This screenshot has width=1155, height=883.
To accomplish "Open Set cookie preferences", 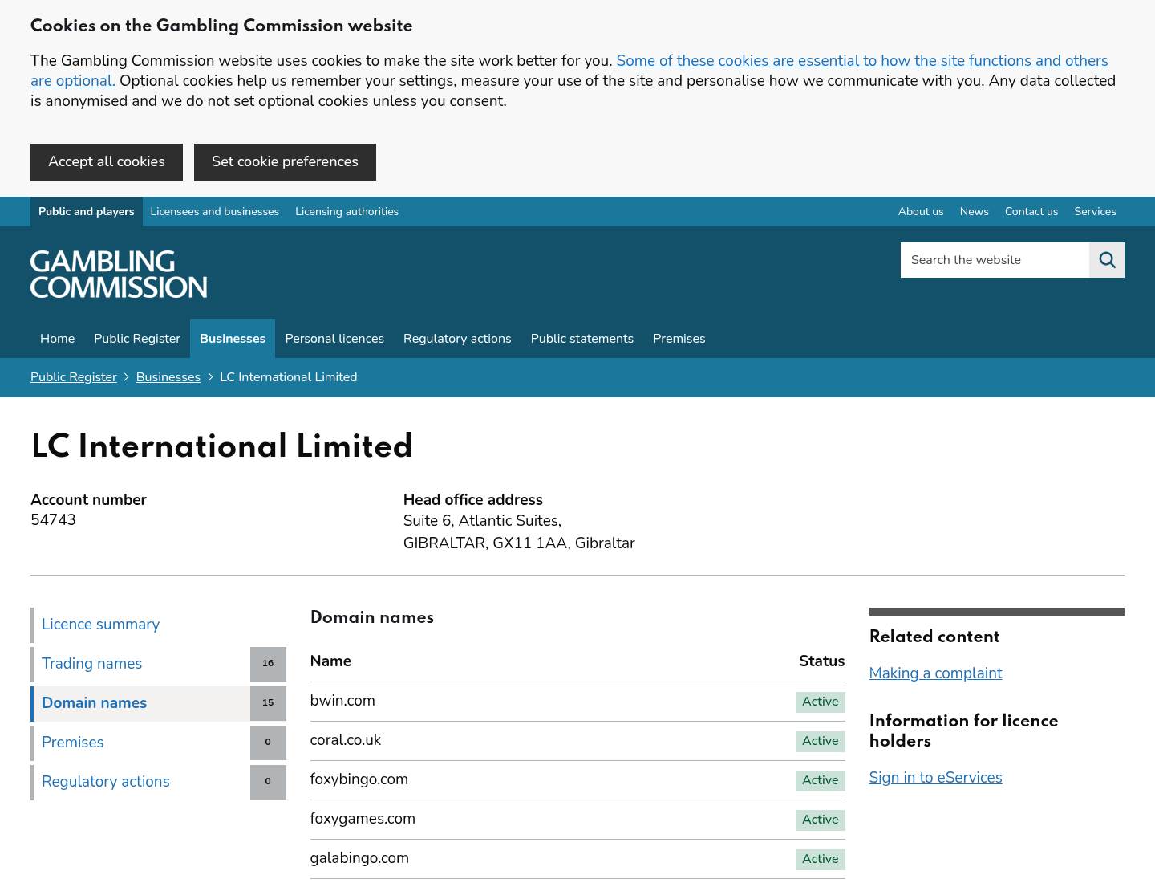I will click(285, 162).
